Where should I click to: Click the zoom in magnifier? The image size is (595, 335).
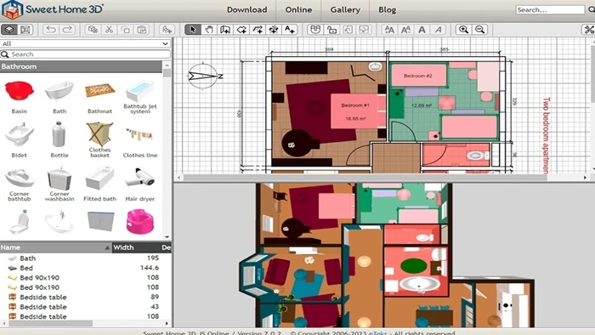pos(463,30)
